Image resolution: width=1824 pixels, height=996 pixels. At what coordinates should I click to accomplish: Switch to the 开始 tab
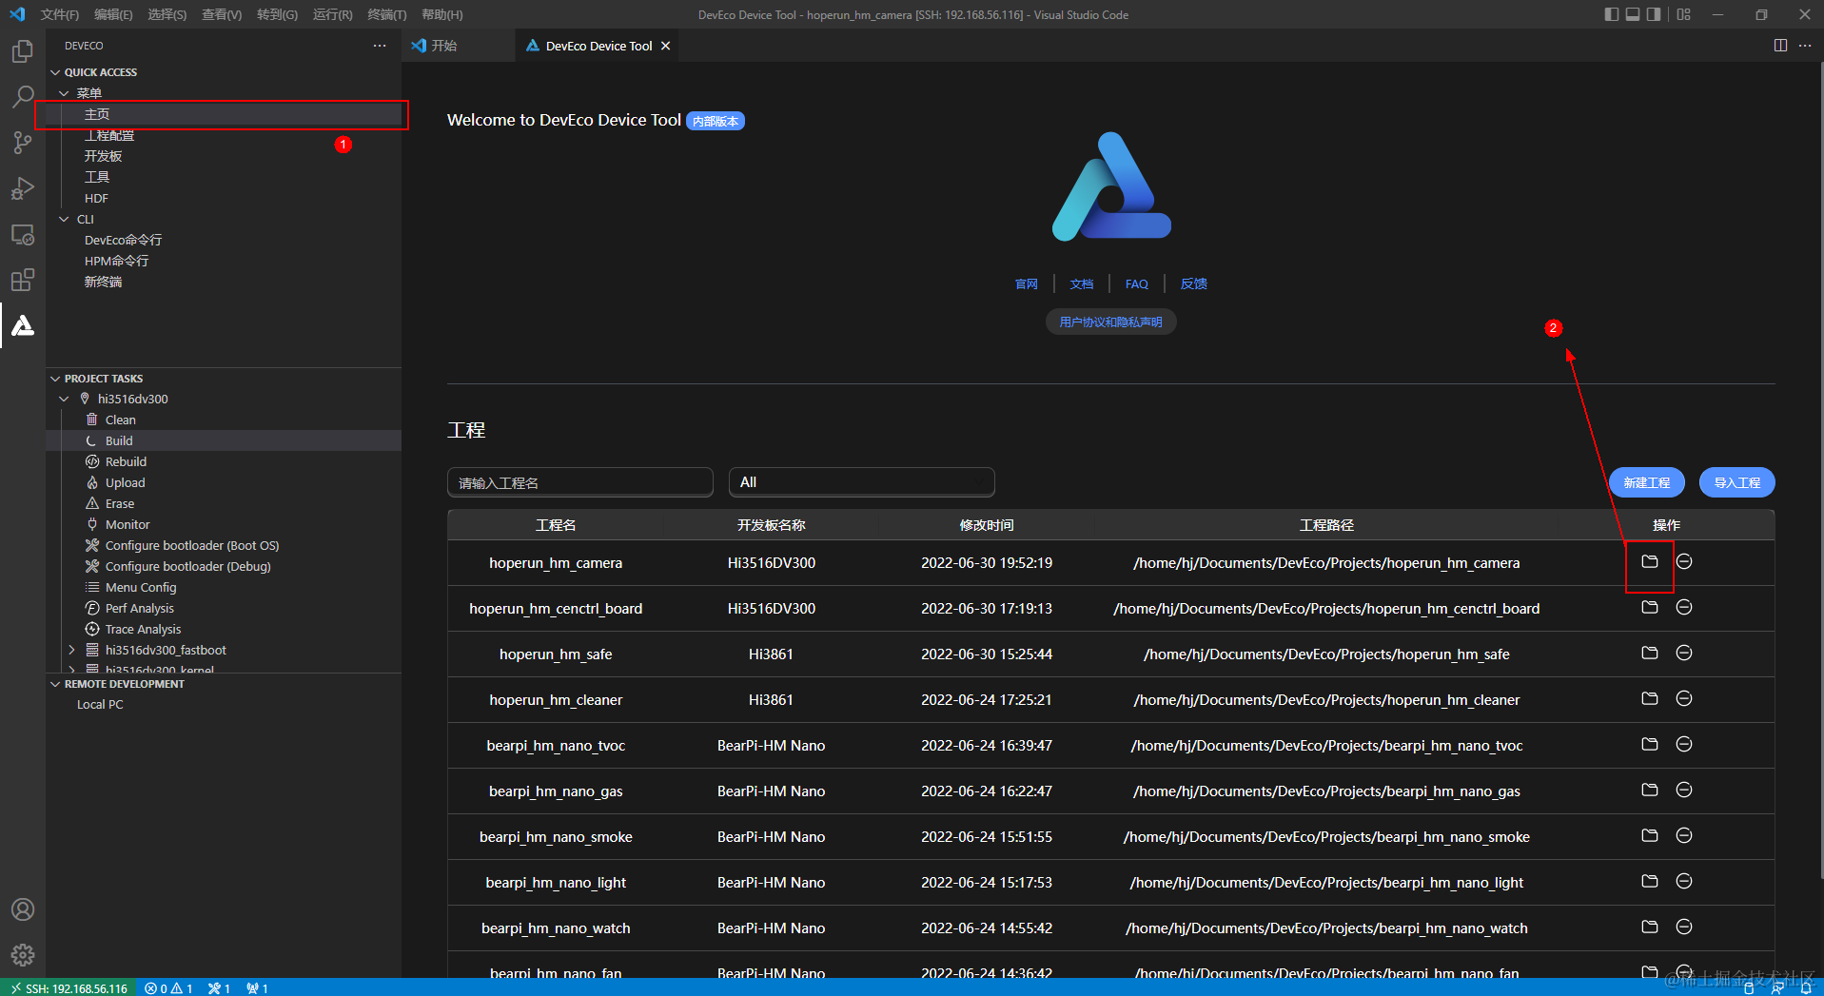click(x=443, y=45)
